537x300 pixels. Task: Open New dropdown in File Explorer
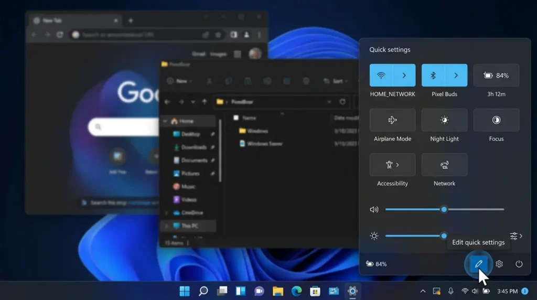tap(179, 81)
